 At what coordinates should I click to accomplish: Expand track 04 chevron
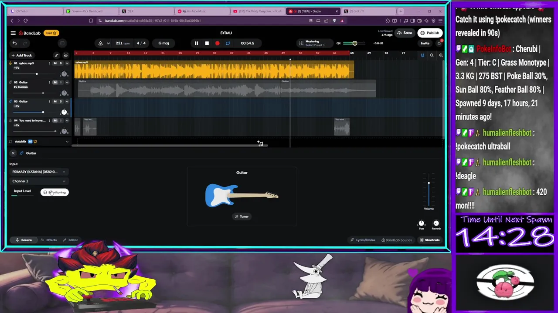coord(67,120)
